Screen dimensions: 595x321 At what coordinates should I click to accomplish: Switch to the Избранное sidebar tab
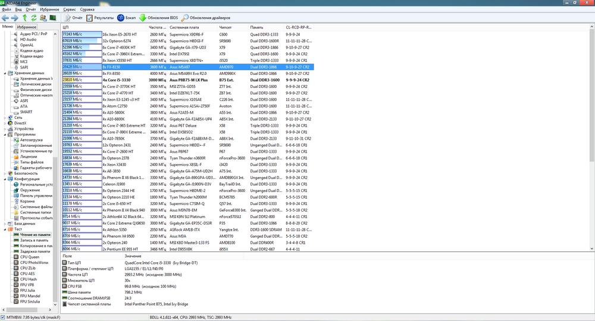[27, 27]
